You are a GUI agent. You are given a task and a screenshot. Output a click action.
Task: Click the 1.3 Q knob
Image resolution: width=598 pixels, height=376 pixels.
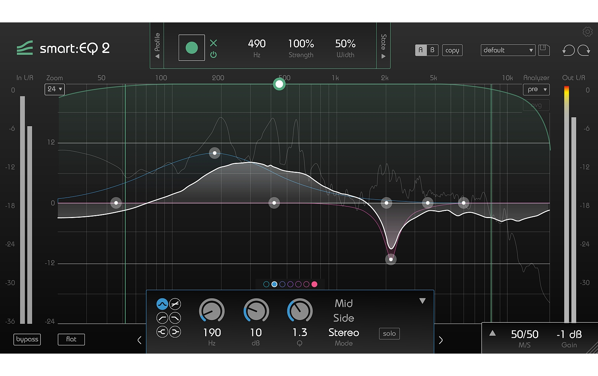coord(300,311)
